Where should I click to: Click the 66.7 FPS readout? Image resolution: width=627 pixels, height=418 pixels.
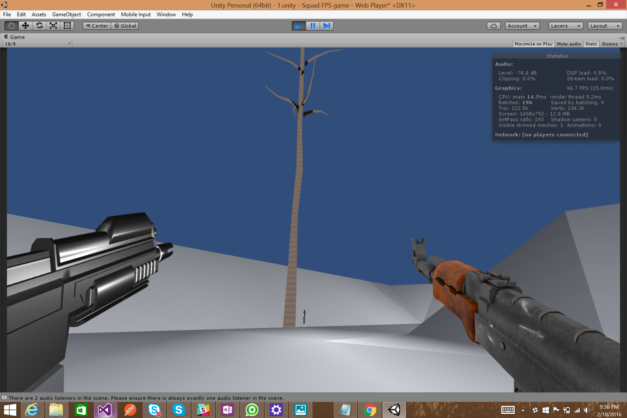point(590,88)
